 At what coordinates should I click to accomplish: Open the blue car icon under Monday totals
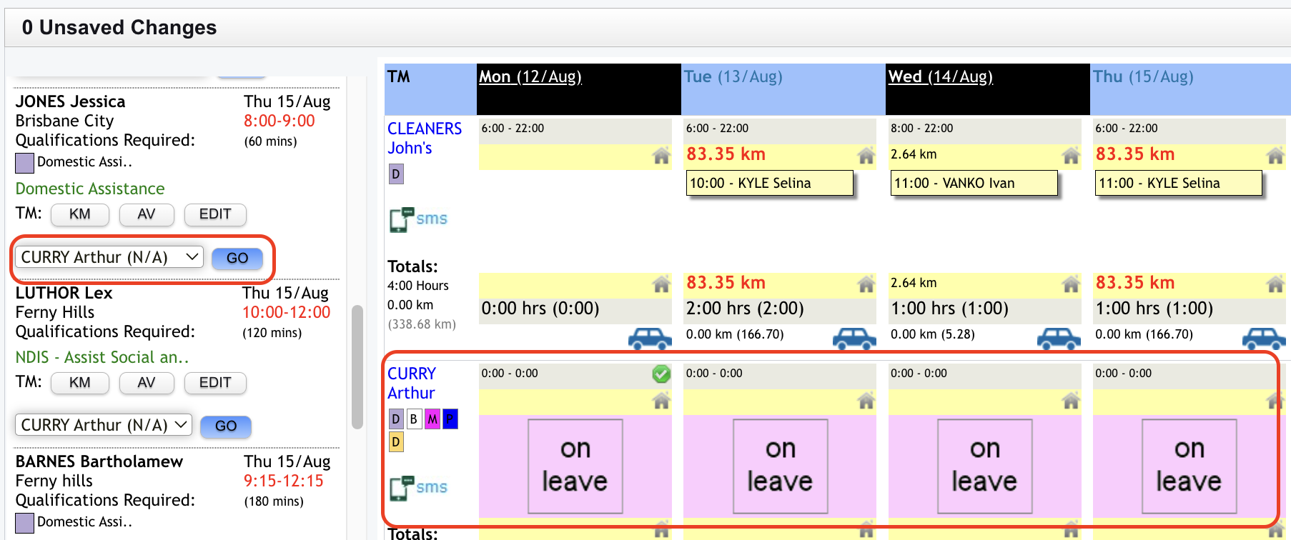(650, 338)
